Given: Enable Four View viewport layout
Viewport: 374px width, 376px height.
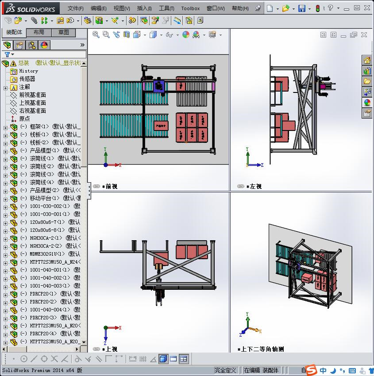Looking at the screenshot, I should point(184,359).
